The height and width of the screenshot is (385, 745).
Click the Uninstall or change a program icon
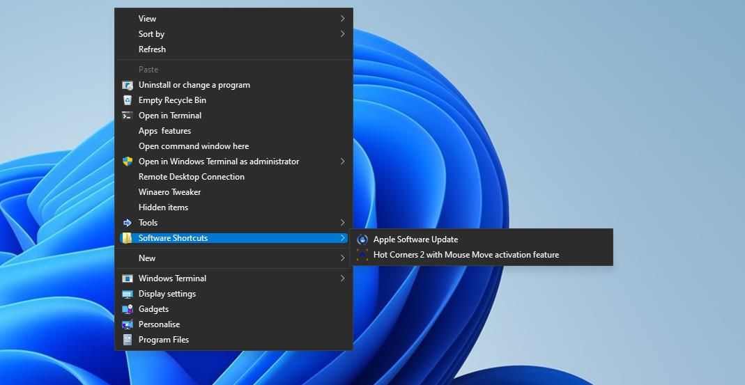pos(127,85)
